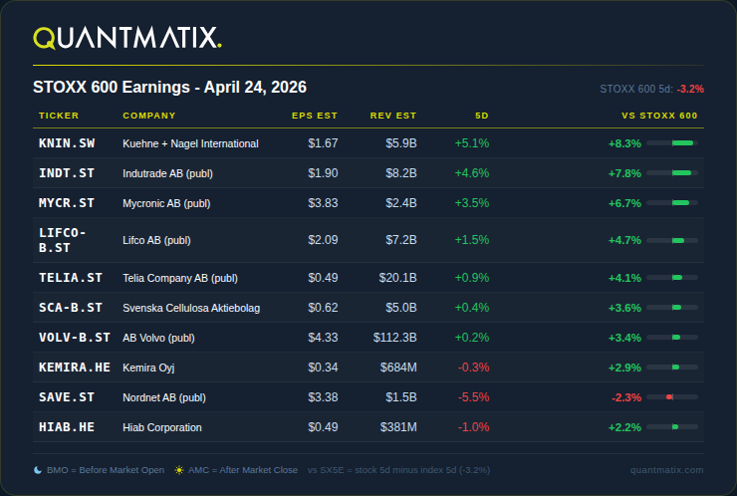Select ticker INDT.ST
The width and height of the screenshot is (737, 496).
(67, 173)
